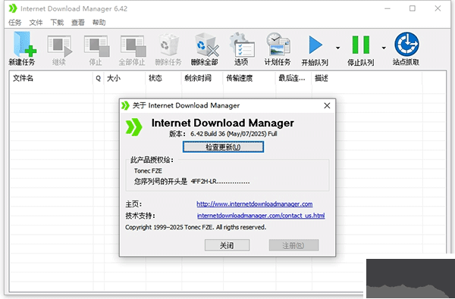Screen dimensions: 455x299
Task: Open the 帮助 menu
Action: coord(99,22)
